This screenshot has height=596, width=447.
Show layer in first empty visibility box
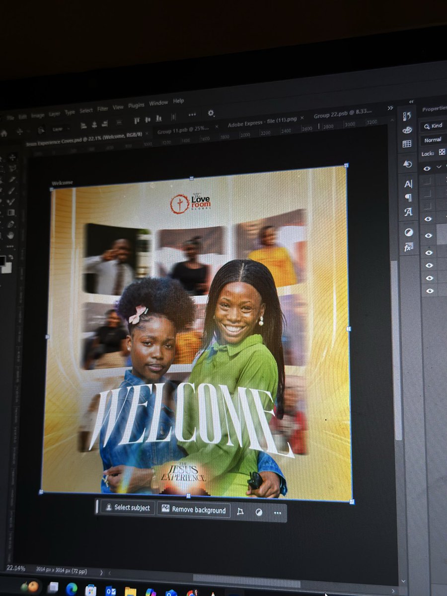coord(428,181)
